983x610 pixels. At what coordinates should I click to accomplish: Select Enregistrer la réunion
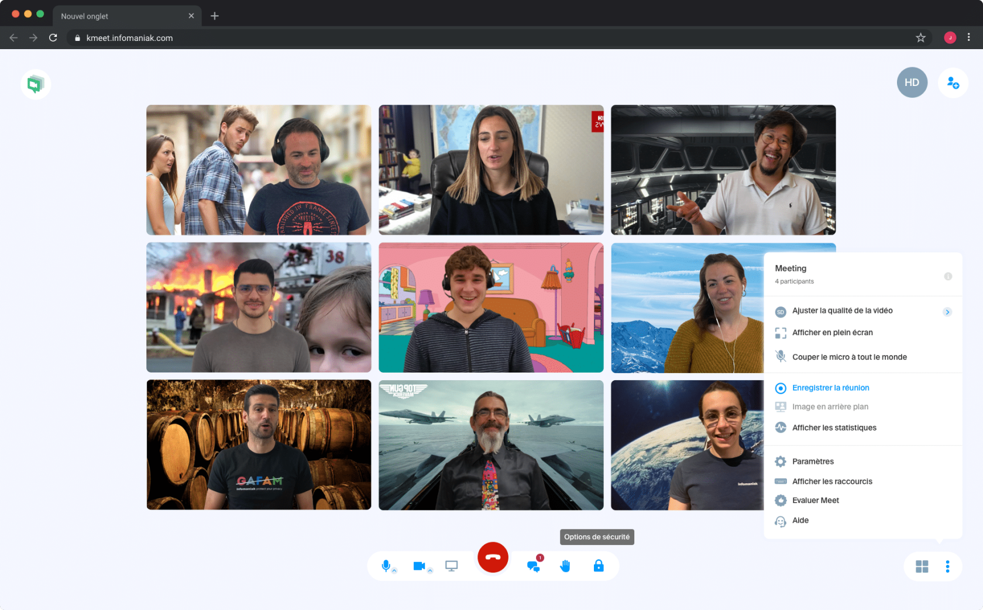pos(830,388)
